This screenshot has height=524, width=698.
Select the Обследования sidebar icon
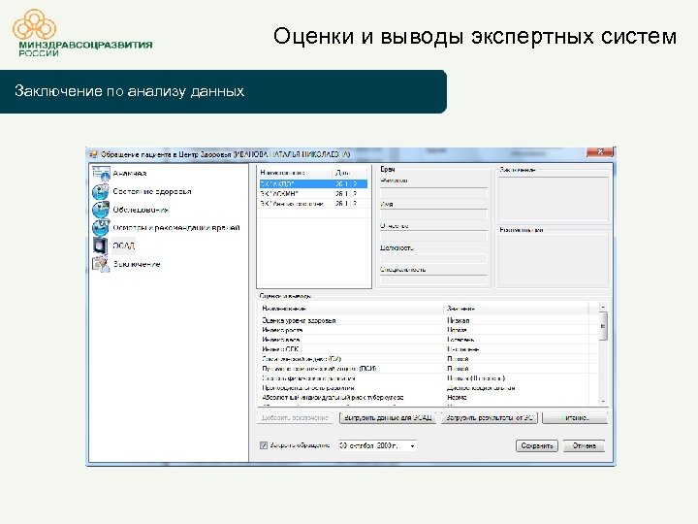tap(101, 210)
